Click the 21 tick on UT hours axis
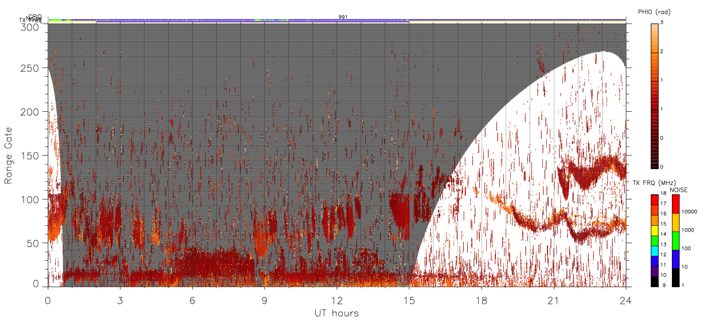 pyautogui.click(x=554, y=300)
